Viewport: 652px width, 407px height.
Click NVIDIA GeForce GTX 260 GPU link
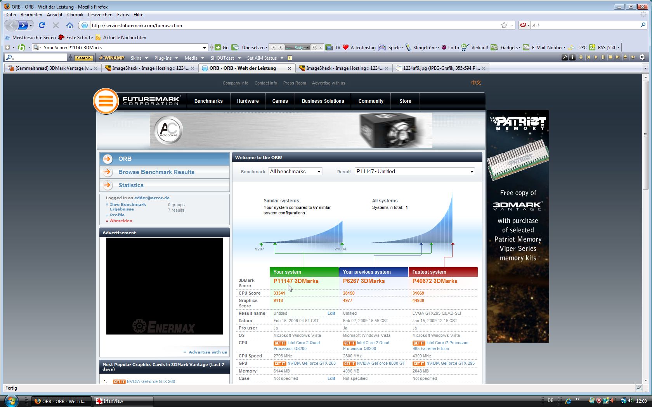pos(312,364)
